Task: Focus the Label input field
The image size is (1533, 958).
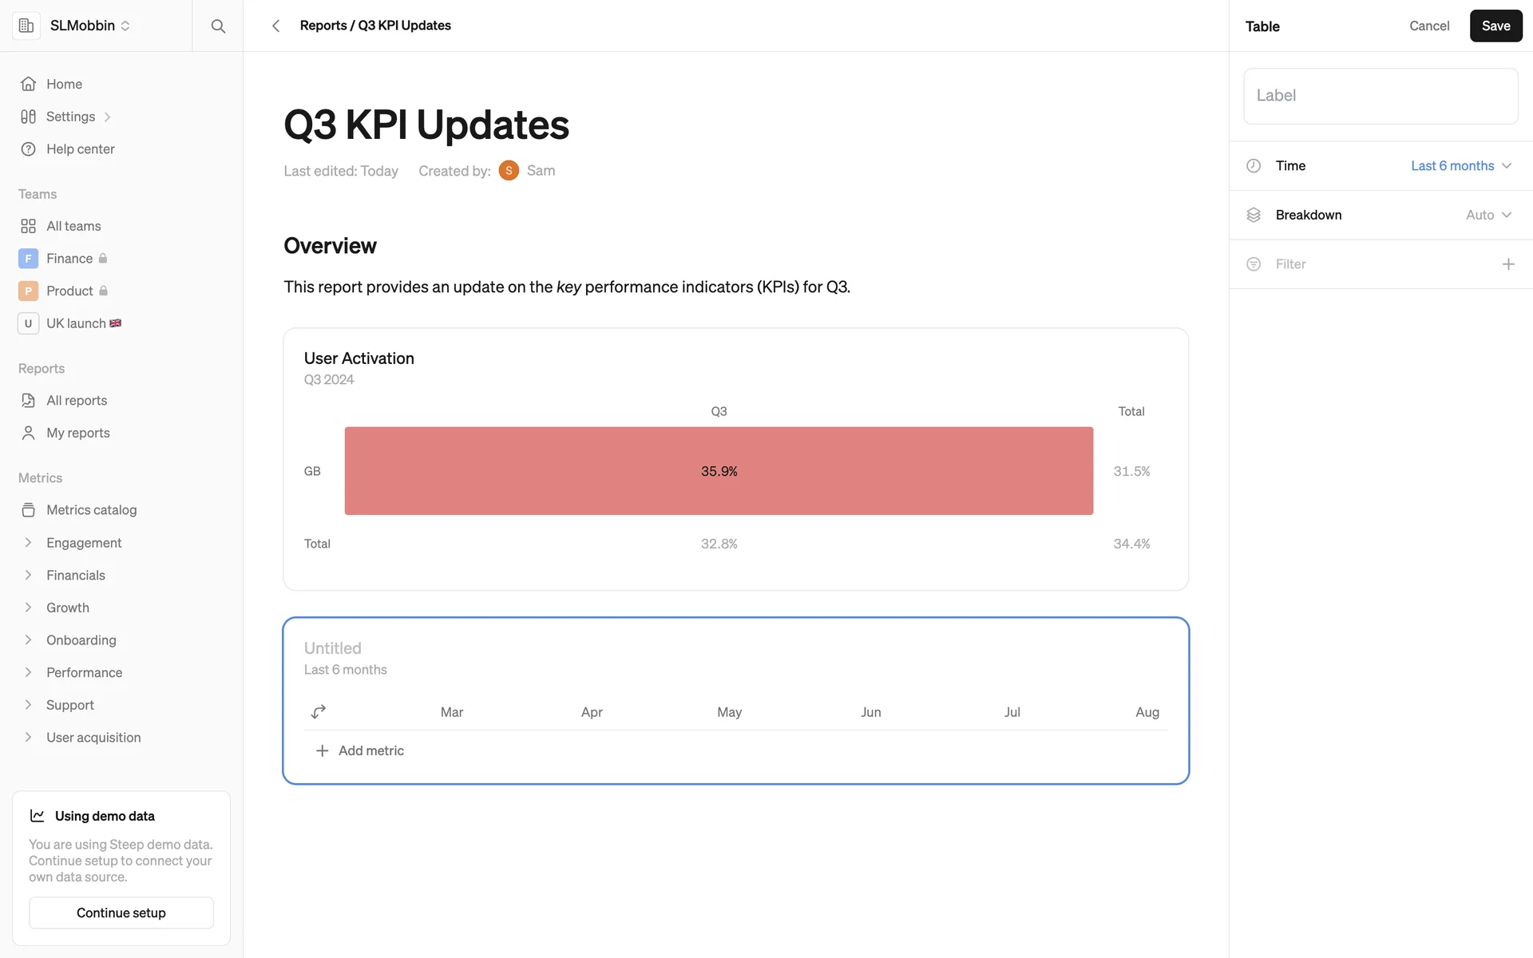Action: 1380,96
